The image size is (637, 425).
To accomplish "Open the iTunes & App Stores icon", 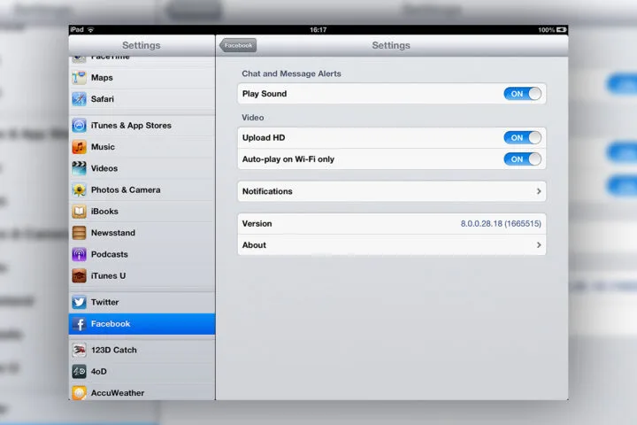I will tap(80, 126).
